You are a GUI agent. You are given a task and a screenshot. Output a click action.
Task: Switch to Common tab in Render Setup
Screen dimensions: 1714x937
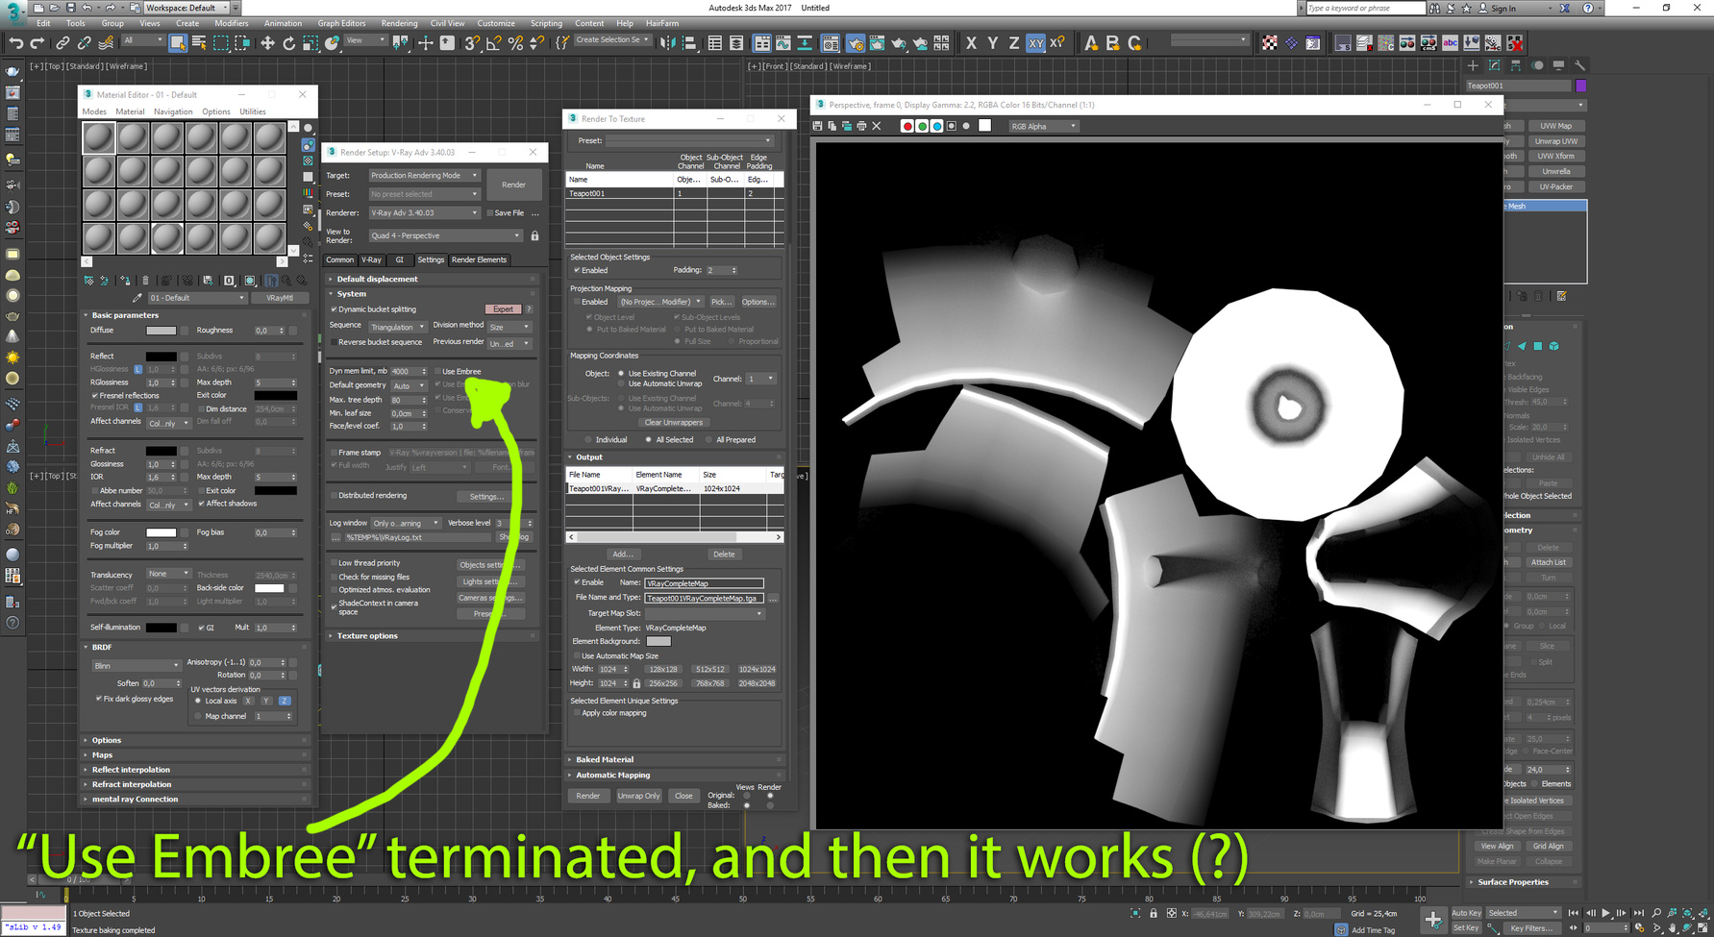(339, 259)
